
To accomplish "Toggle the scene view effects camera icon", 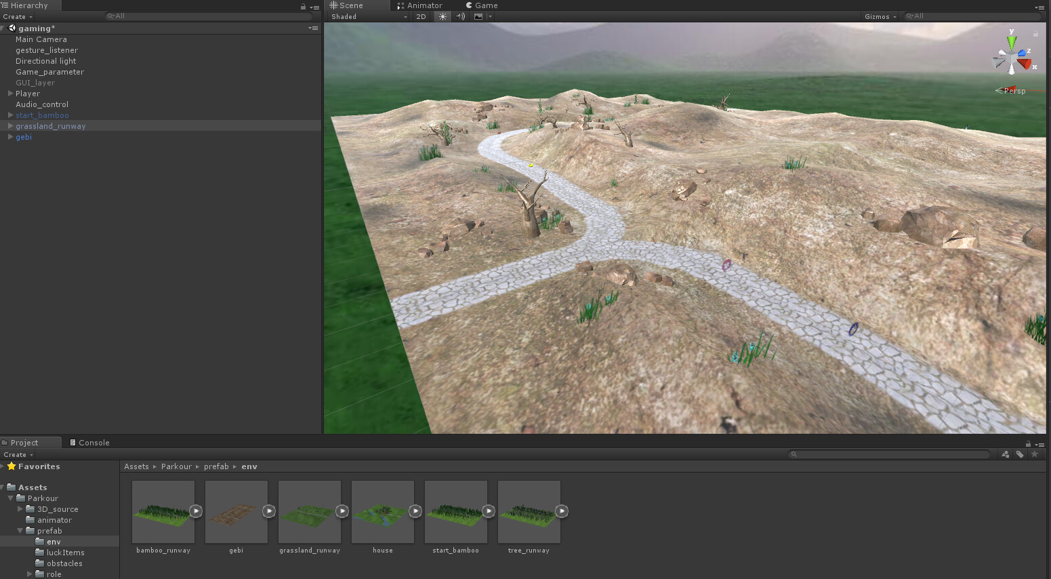I will click(479, 16).
